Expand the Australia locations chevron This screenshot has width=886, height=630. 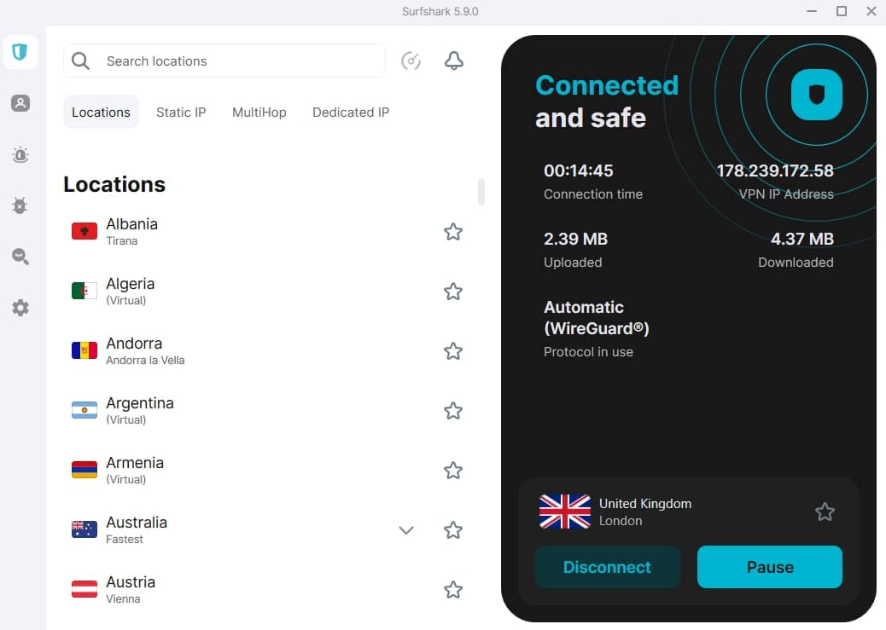(x=406, y=530)
